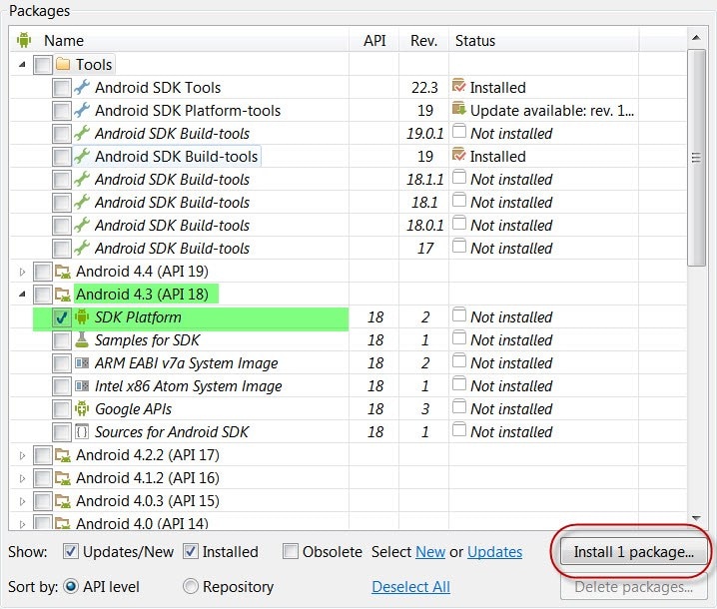This screenshot has width=717, height=609.
Task: Collapse the Tools tree group
Action: [22, 65]
